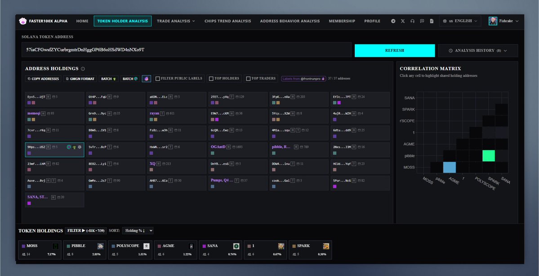Image resolution: width=539 pixels, height=276 pixels.
Task: Open the Holding % sort dropdown
Action: pos(138,230)
